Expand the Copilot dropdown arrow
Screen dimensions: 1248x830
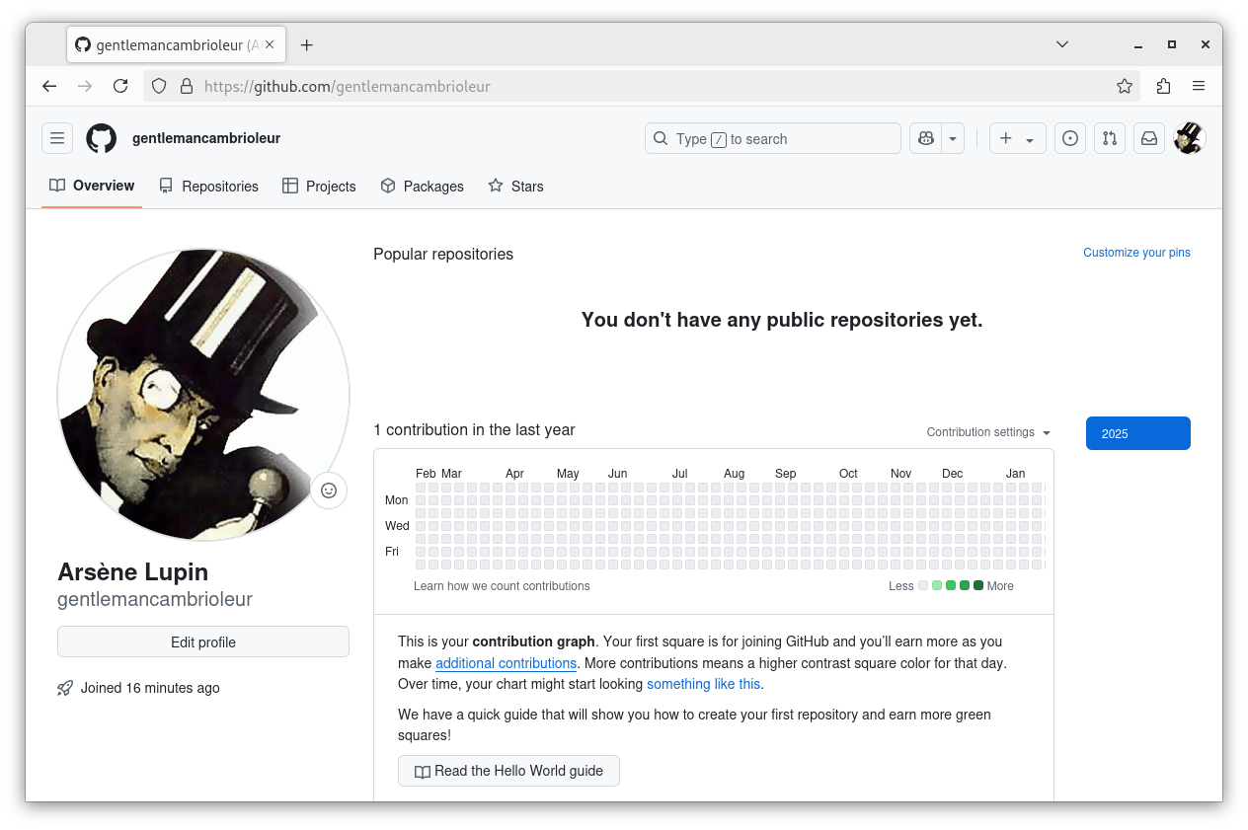(x=953, y=138)
